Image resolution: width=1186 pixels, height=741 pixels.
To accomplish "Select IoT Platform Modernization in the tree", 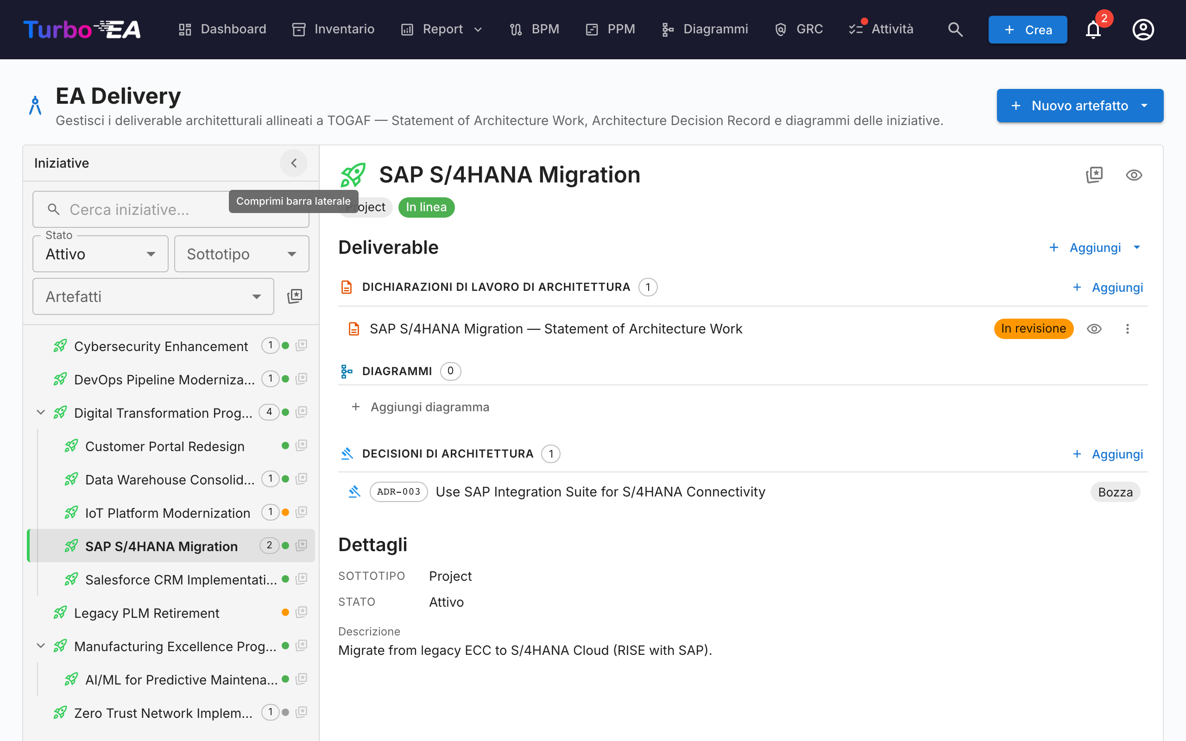I will coord(168,513).
